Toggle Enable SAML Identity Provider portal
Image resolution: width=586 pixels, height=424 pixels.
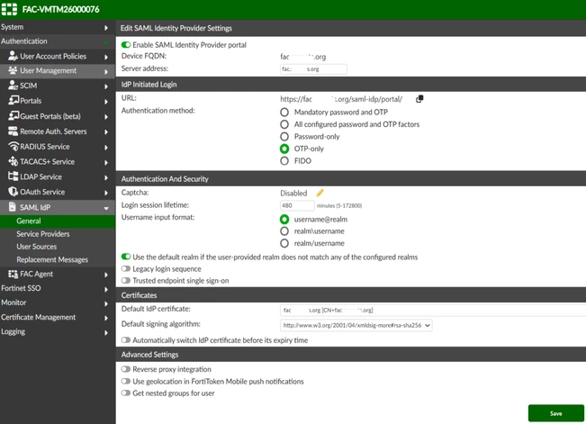click(x=126, y=45)
